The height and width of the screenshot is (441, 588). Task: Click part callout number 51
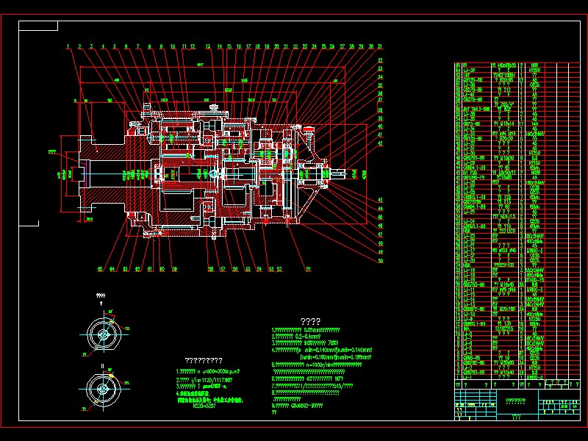(308, 269)
